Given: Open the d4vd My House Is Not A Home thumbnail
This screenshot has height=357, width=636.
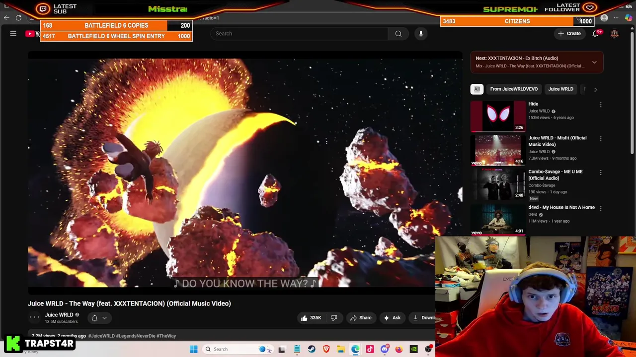Looking at the screenshot, I should pyautogui.click(x=498, y=220).
